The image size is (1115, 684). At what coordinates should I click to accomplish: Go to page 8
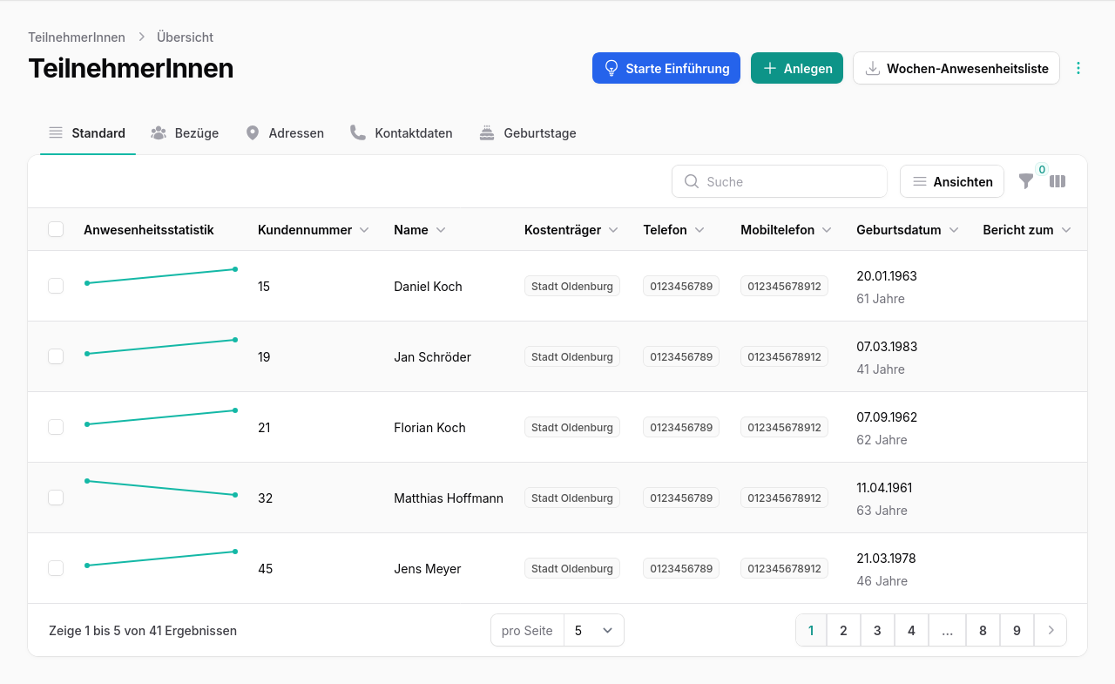(983, 630)
